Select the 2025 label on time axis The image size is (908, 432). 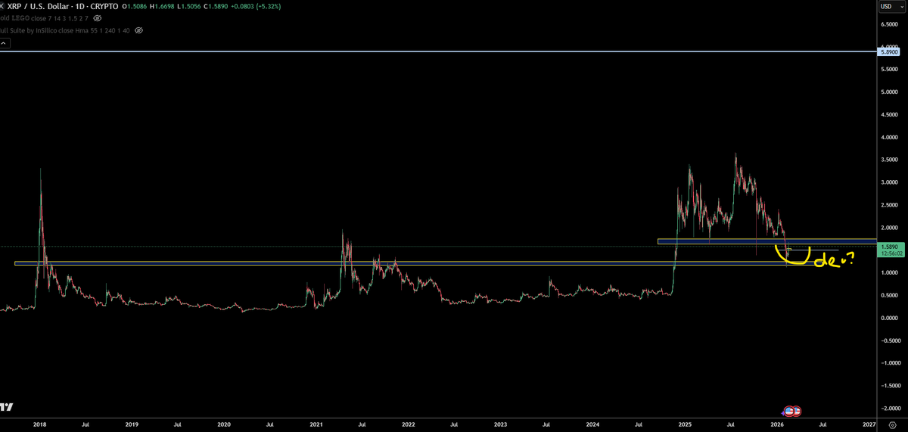coord(684,425)
